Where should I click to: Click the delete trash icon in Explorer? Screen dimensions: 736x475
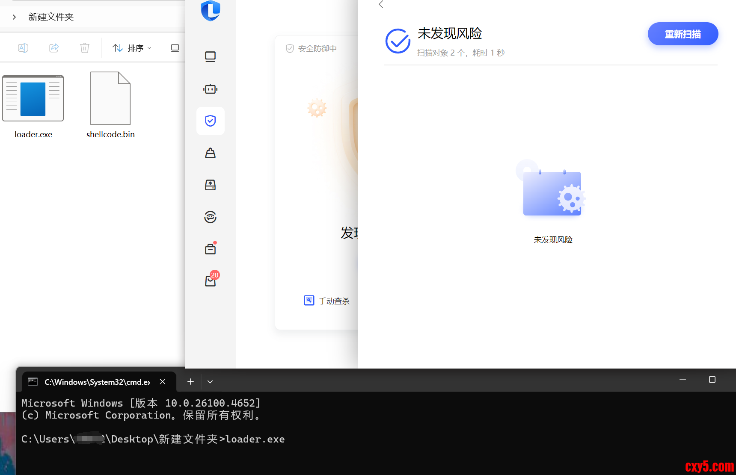coord(85,48)
